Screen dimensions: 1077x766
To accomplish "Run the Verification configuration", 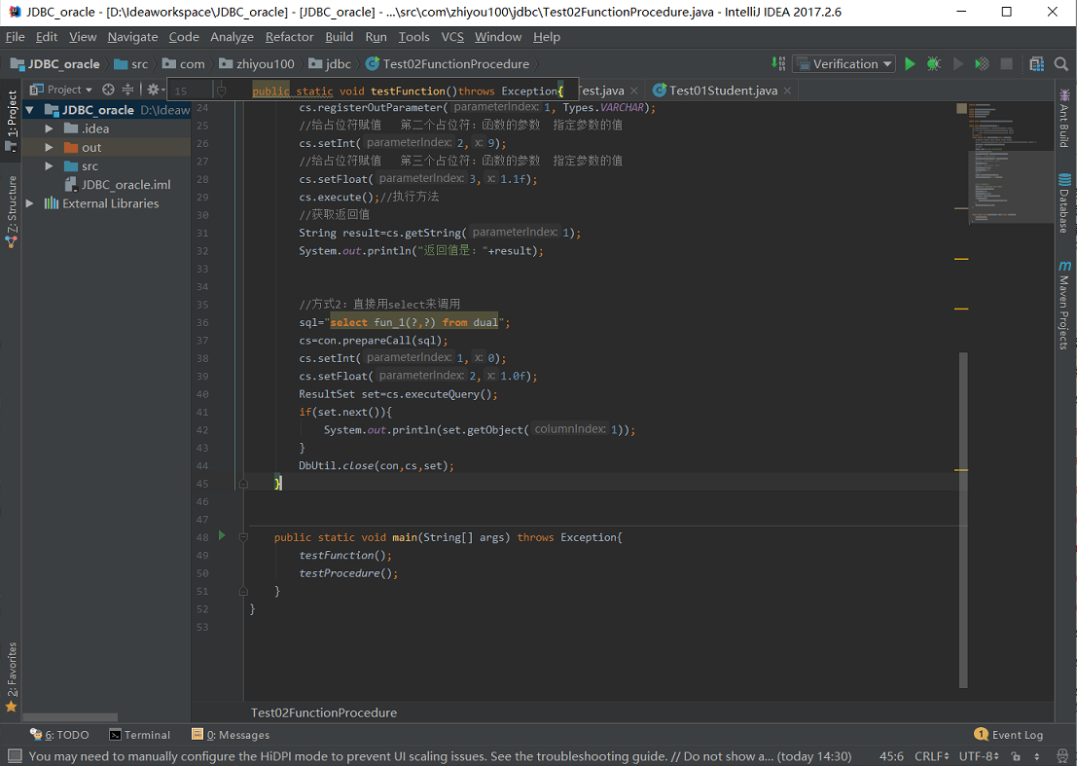I will coord(910,64).
